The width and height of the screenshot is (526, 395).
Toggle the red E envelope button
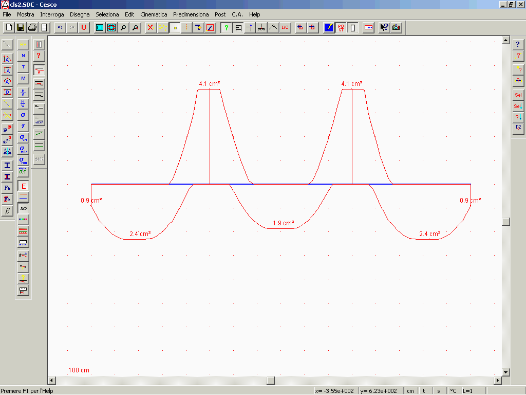pos(23,186)
